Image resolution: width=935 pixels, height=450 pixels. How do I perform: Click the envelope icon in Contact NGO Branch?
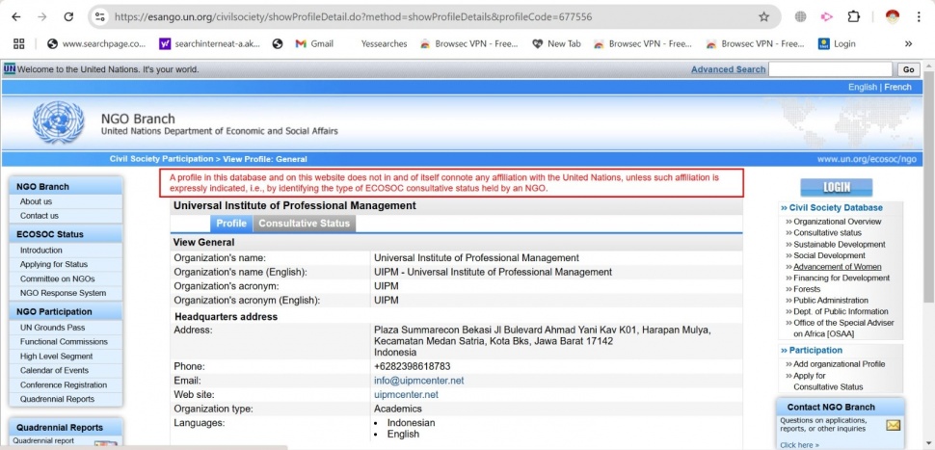pyautogui.click(x=893, y=426)
